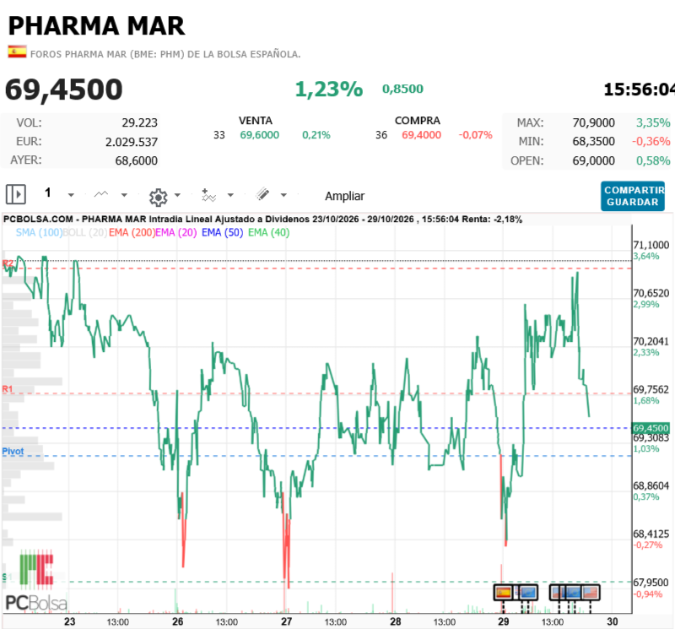Expand the indicators dropdown arrow
This screenshot has height=629, width=675.
click(x=230, y=195)
